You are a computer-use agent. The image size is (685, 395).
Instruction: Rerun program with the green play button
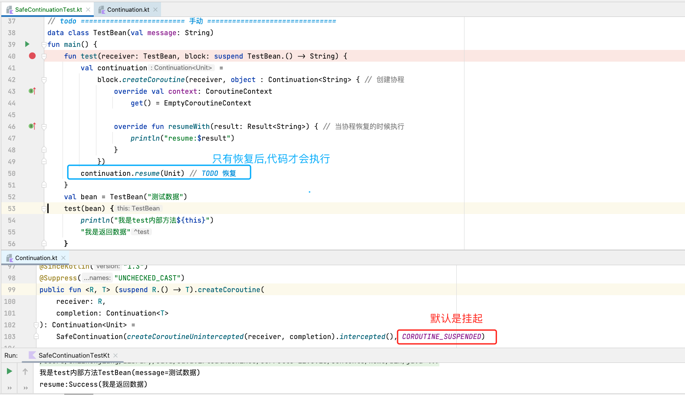[x=9, y=371]
